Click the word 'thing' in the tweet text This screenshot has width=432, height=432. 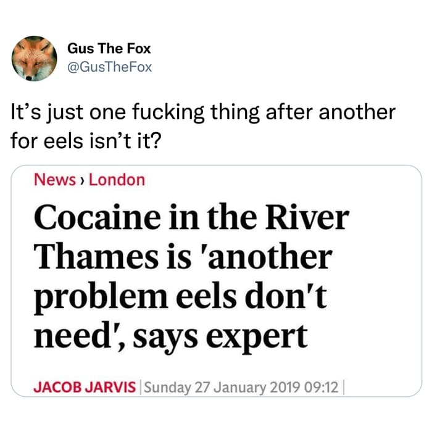pos(235,112)
